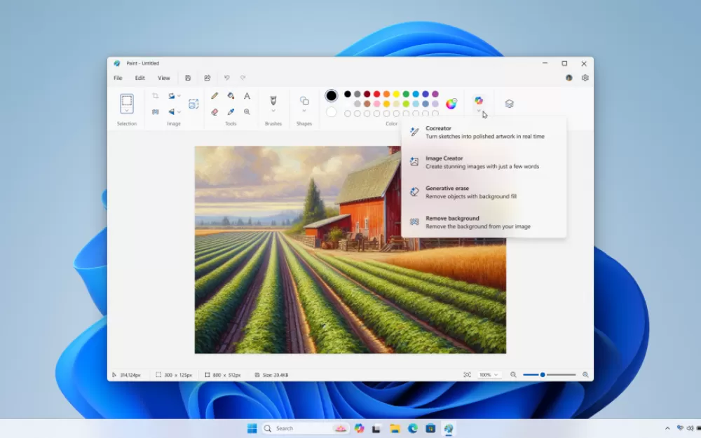Click the taskbar Search box

tap(306, 429)
